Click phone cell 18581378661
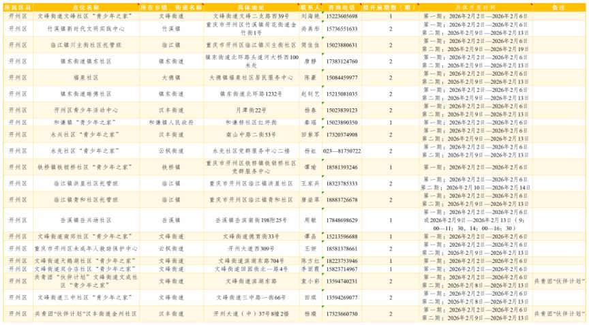The width and height of the screenshot is (589, 325). pos(342,249)
